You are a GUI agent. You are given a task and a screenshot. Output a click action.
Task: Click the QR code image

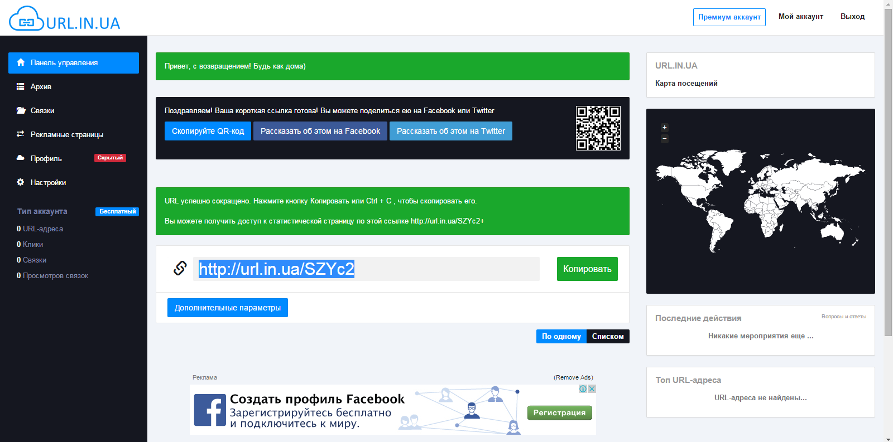[598, 128]
